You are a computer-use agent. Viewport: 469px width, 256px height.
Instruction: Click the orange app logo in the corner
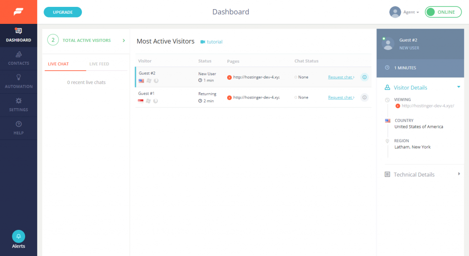18,12
